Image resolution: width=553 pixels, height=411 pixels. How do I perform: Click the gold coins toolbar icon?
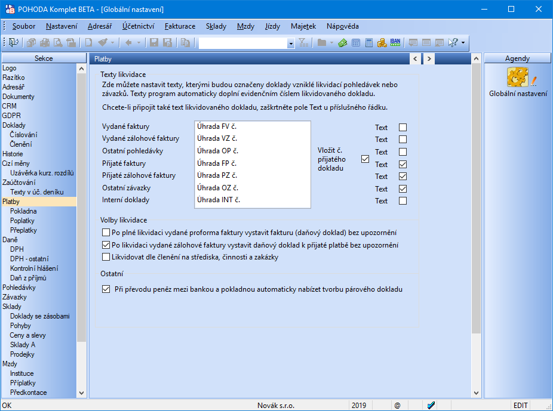[382, 42]
